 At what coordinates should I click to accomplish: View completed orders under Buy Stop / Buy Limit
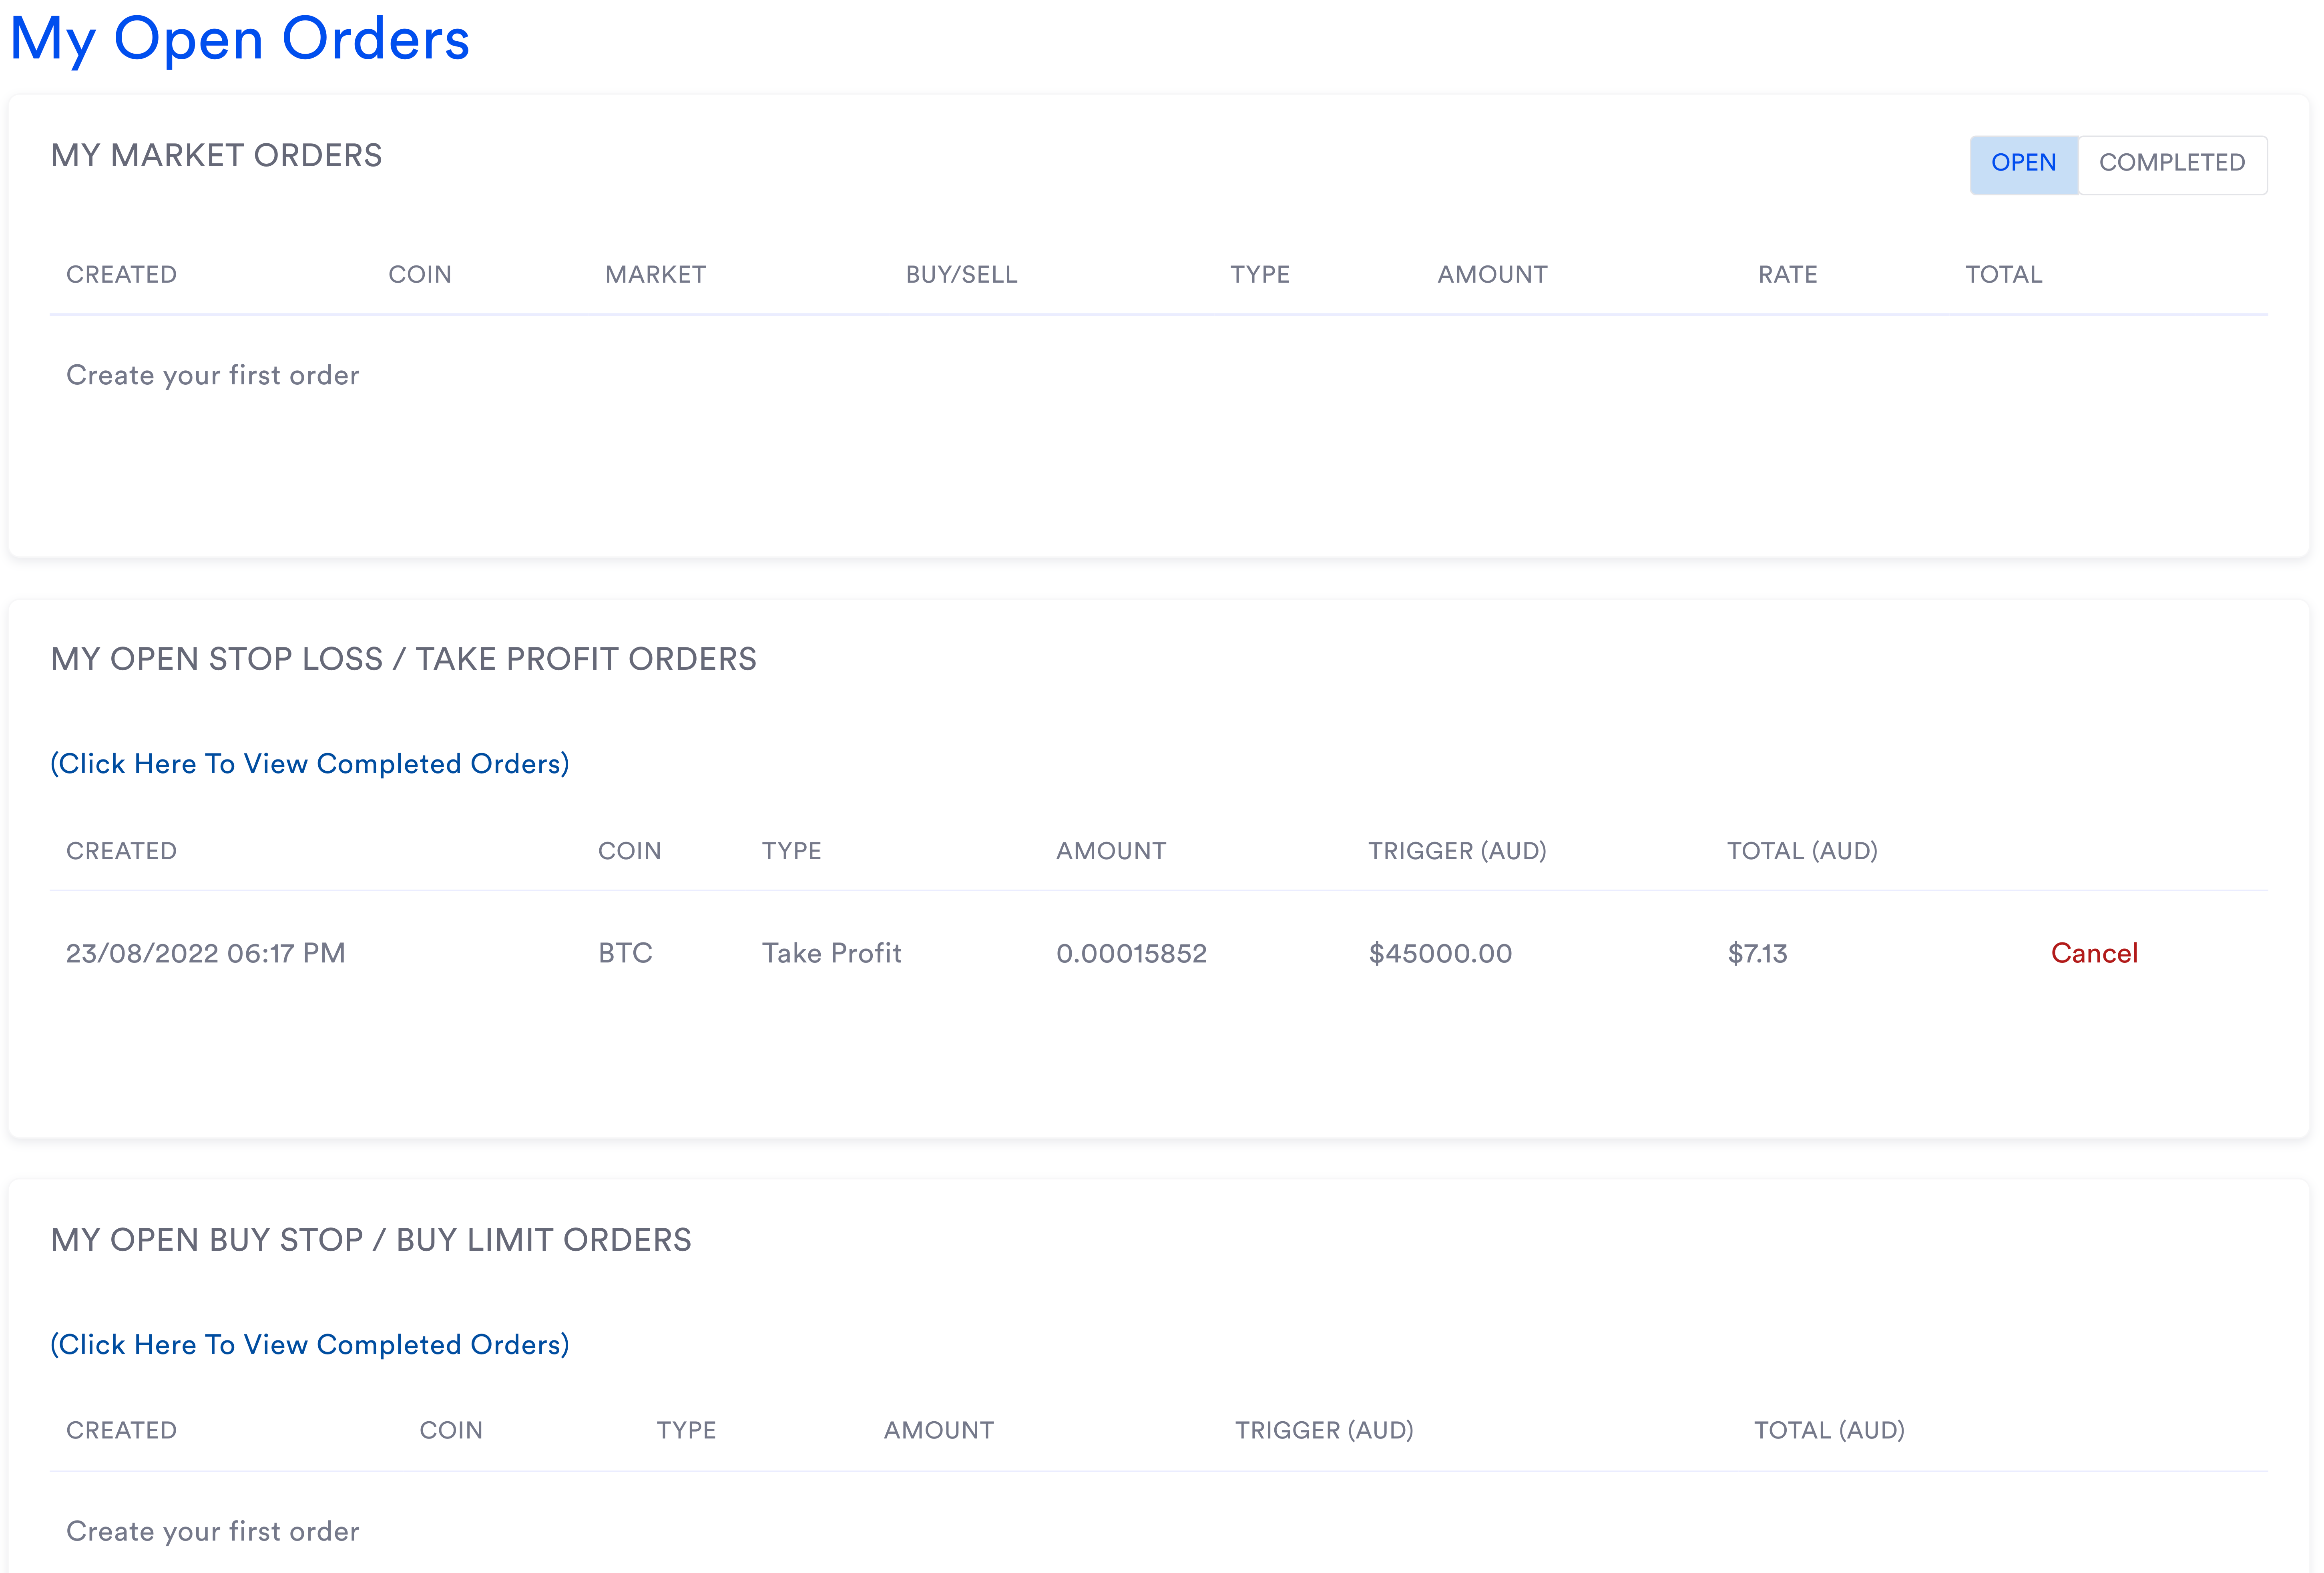[x=310, y=1345]
